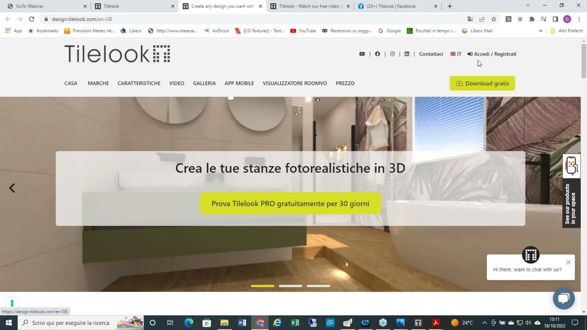Image resolution: width=587 pixels, height=330 pixels.
Task: Open Accedi / Registrati link
Action: click(x=492, y=54)
